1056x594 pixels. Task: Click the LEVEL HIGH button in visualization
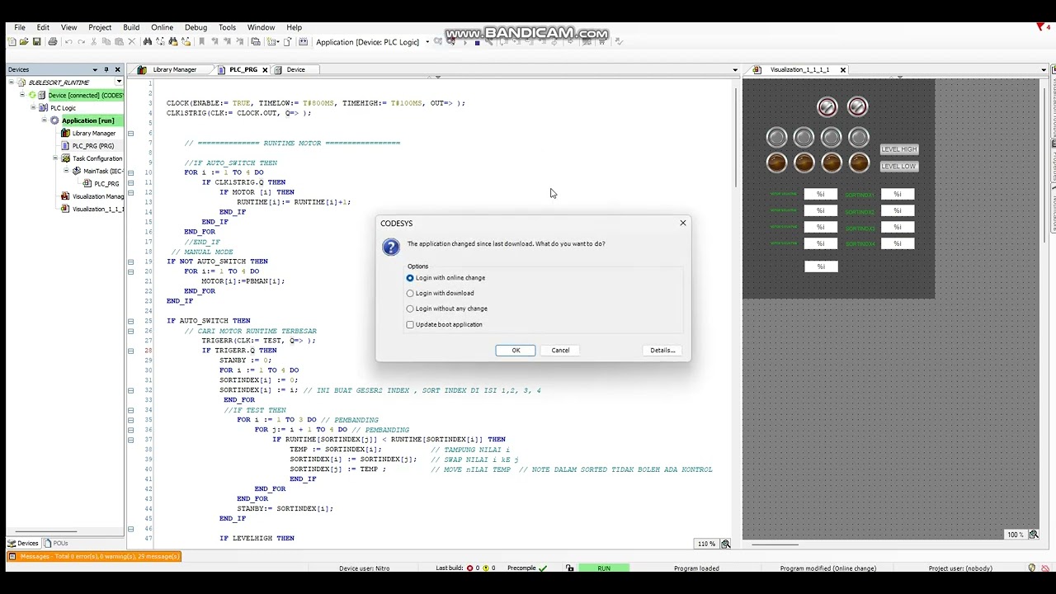click(x=898, y=149)
